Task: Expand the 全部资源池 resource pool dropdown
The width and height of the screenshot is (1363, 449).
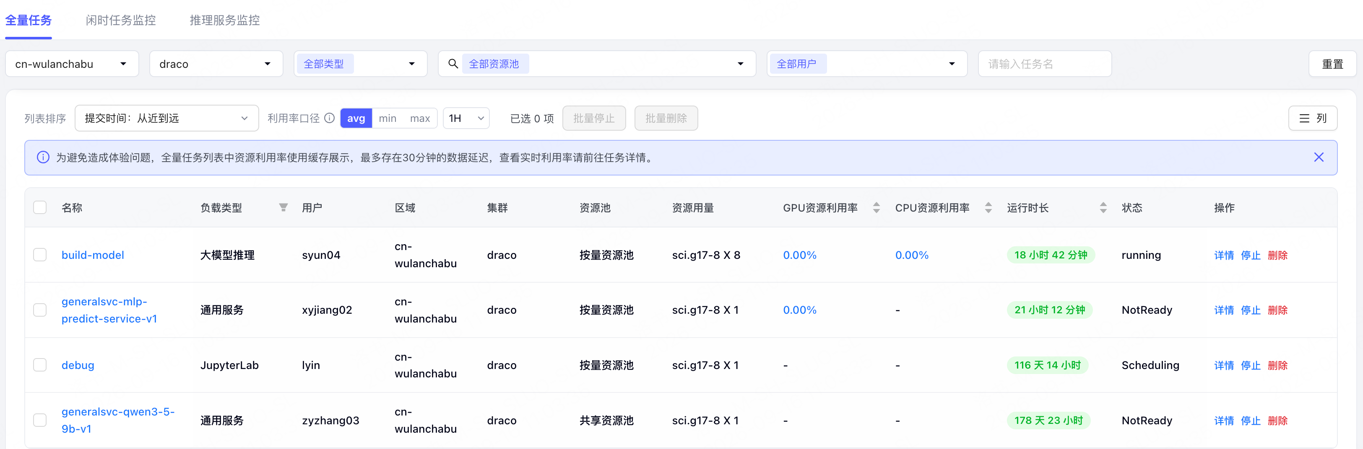Action: click(x=597, y=64)
